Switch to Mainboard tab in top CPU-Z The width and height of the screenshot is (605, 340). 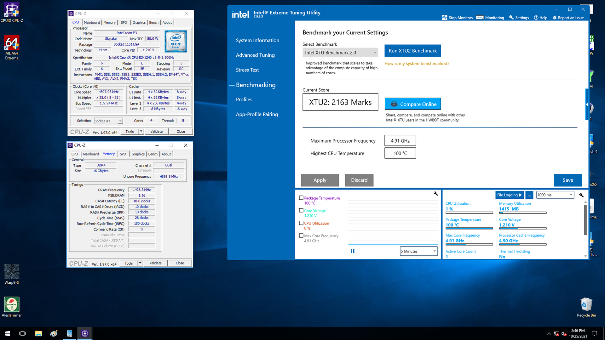point(92,22)
